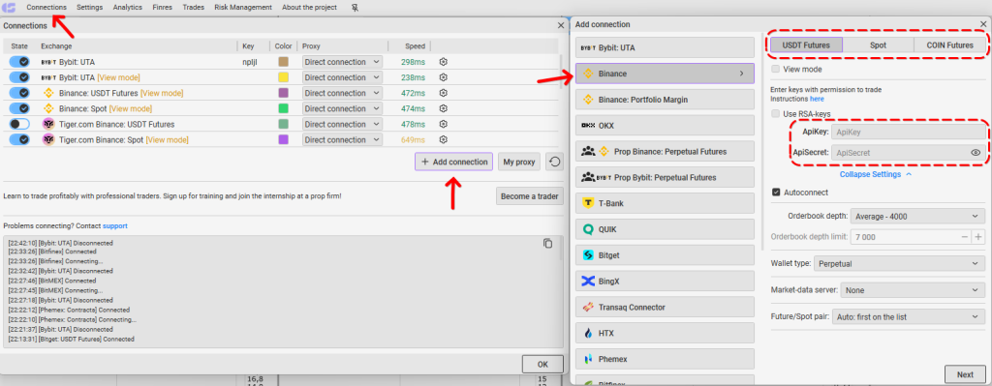Click the Add connection button
The height and width of the screenshot is (386, 992).
453,162
